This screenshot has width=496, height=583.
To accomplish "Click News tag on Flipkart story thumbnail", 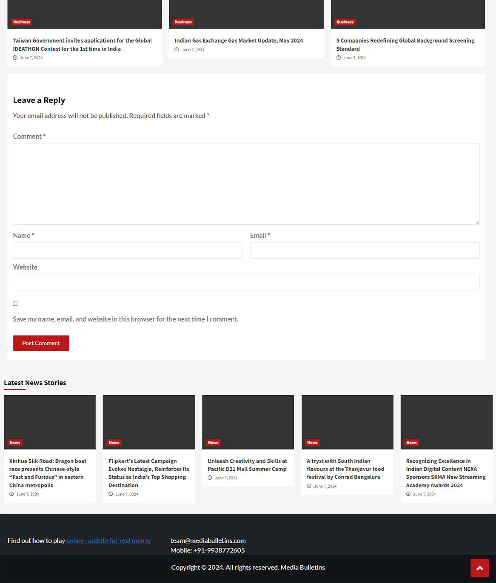I will [x=114, y=442].
